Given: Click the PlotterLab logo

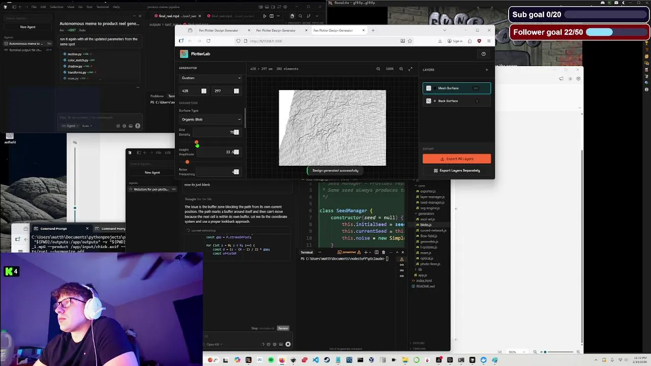Looking at the screenshot, I should [184, 54].
